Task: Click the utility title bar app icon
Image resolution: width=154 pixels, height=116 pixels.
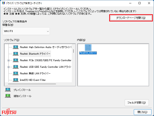Action: pos(3,3)
